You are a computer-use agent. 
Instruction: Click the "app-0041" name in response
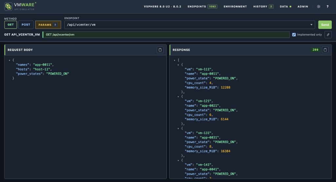[x=209, y=169]
